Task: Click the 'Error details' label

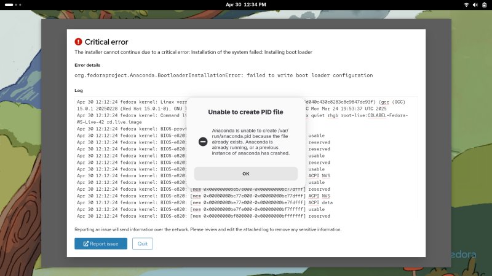Action: point(87,65)
